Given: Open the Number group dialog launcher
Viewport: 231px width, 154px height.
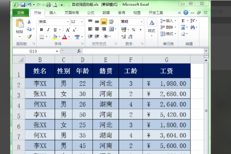Looking at the screenshot, I should pos(142,44).
